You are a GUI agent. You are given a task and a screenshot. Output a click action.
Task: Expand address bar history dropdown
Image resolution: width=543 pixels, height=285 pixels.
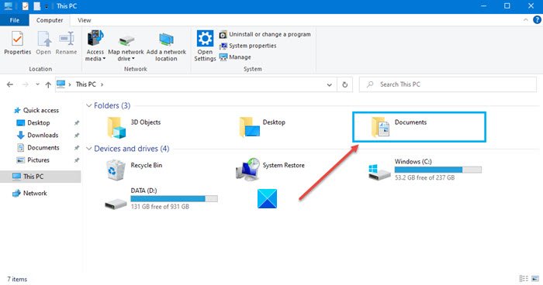pos(330,84)
